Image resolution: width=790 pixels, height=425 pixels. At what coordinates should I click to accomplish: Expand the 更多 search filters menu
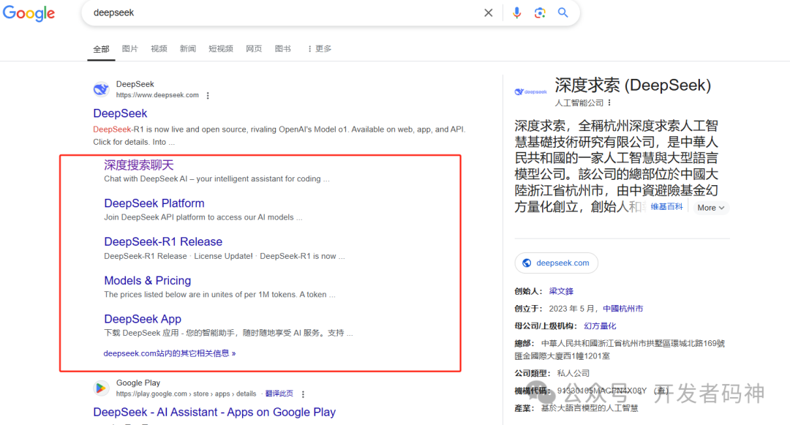(x=320, y=49)
